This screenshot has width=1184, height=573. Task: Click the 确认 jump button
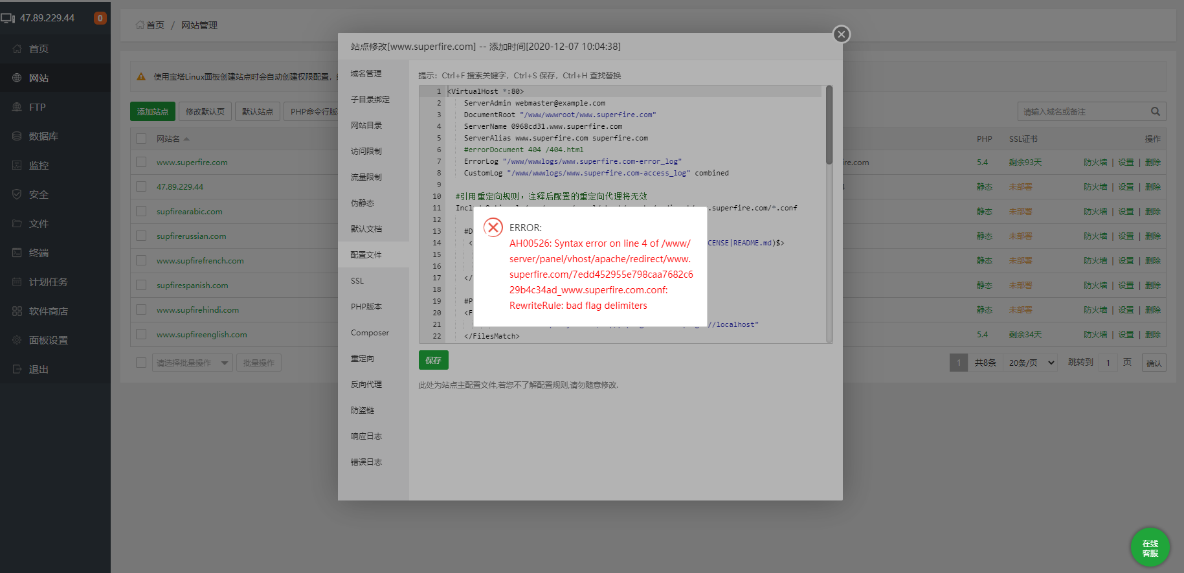pyautogui.click(x=1154, y=363)
